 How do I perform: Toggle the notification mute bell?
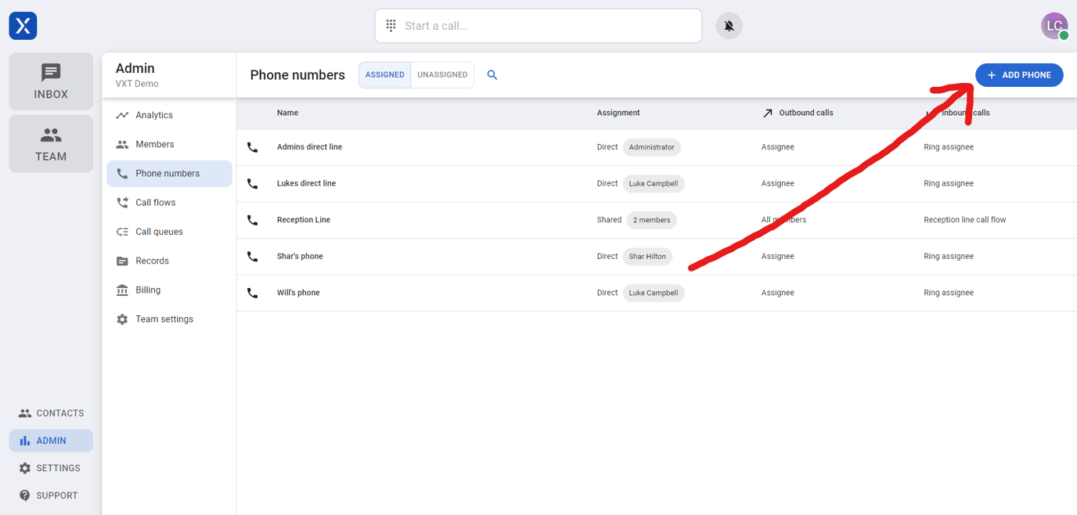(x=728, y=25)
